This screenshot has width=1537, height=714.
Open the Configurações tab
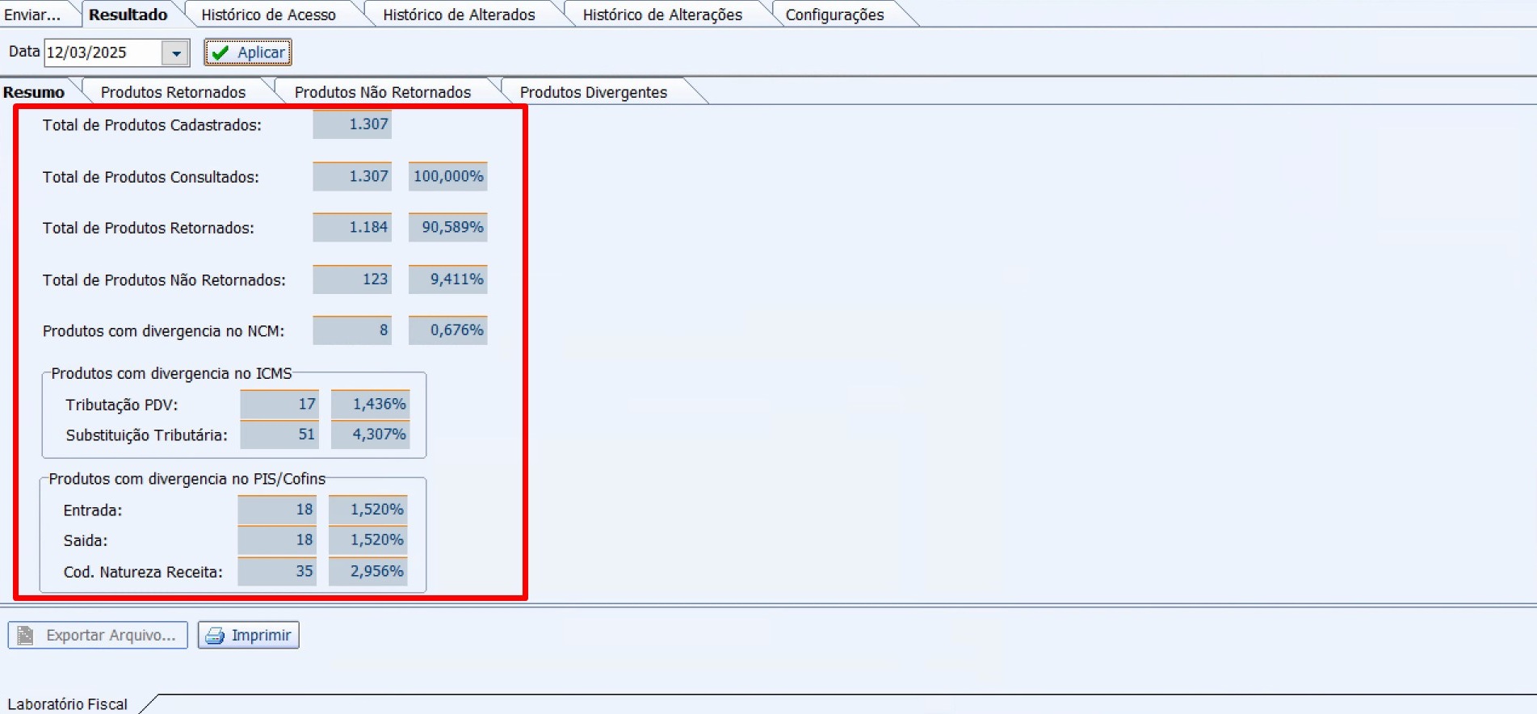(834, 15)
